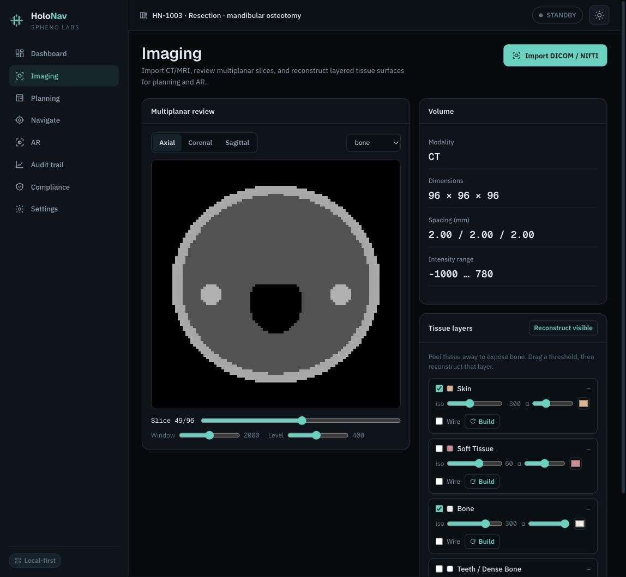Enable Wire mode for Bone layer

point(439,542)
